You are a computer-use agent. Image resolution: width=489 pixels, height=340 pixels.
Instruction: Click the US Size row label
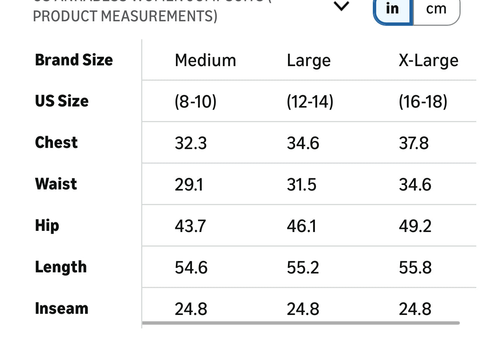tap(62, 101)
